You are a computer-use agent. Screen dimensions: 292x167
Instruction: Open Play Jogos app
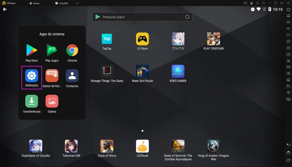coord(52,53)
